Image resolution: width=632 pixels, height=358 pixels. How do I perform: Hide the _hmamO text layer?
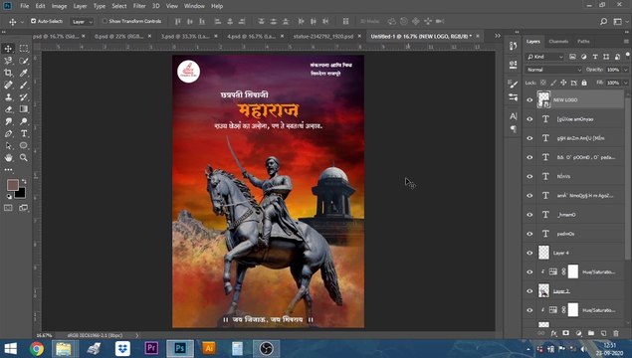point(529,215)
